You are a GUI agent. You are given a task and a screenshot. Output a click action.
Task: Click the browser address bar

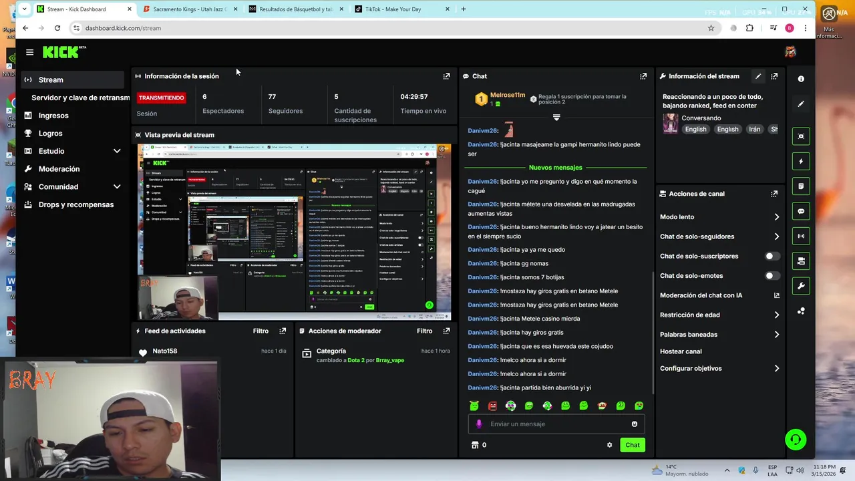point(393,28)
